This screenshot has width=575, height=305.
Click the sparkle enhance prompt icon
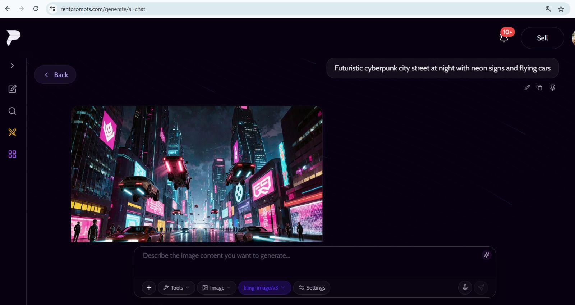tap(487, 255)
